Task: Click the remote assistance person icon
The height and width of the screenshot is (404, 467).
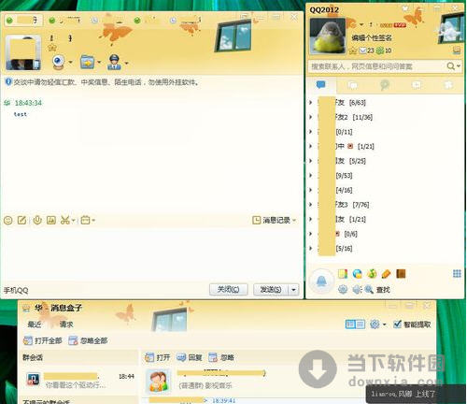Action: pyautogui.click(x=115, y=62)
